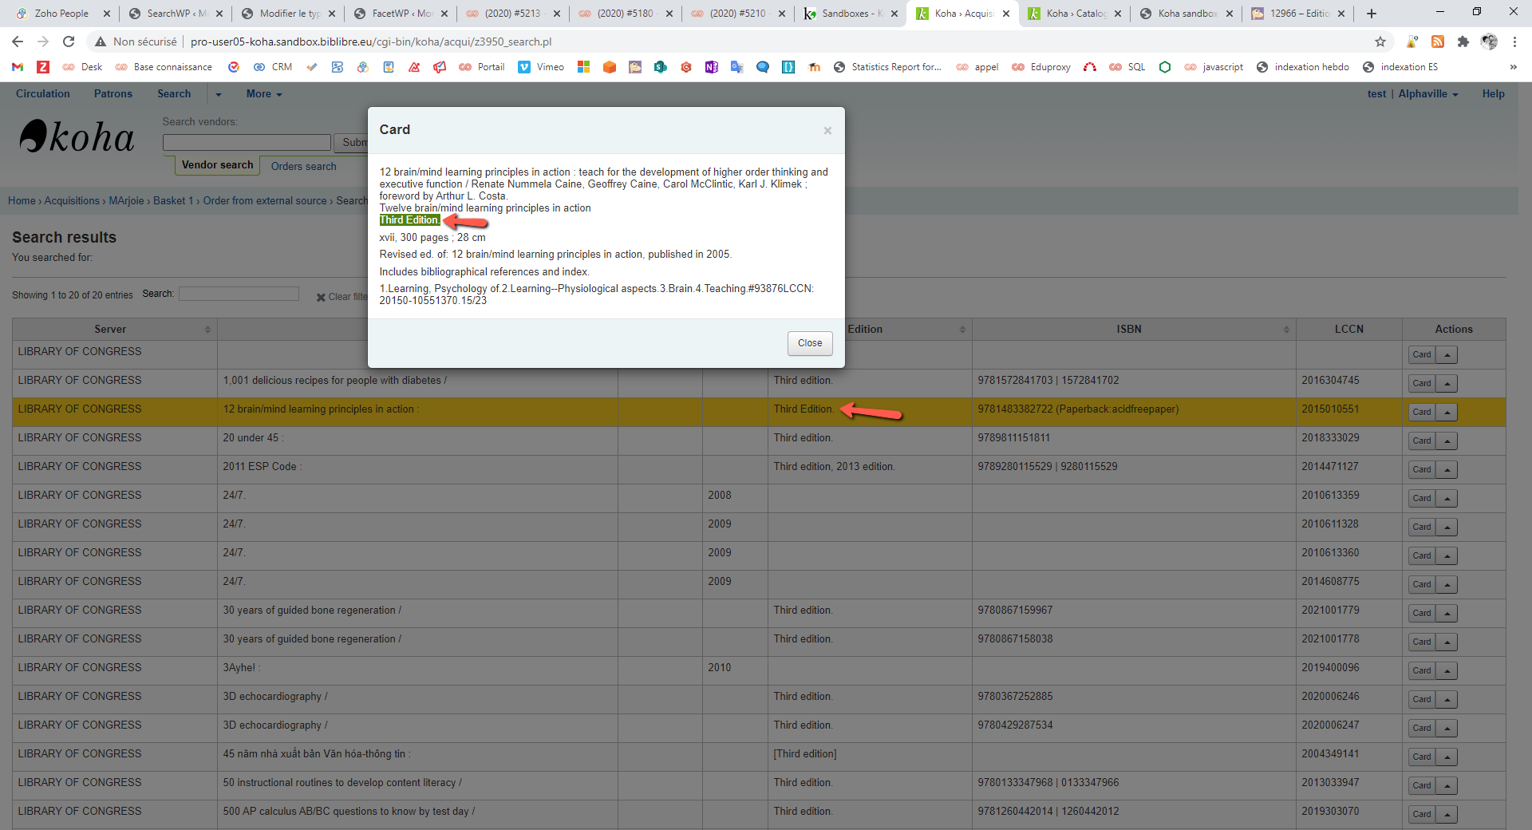1532x830 pixels.
Task: Select the Orders search tab
Action: coord(303,167)
